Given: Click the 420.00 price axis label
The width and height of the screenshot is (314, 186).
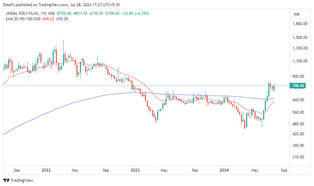Looking at the screenshot, I should 298,134.
